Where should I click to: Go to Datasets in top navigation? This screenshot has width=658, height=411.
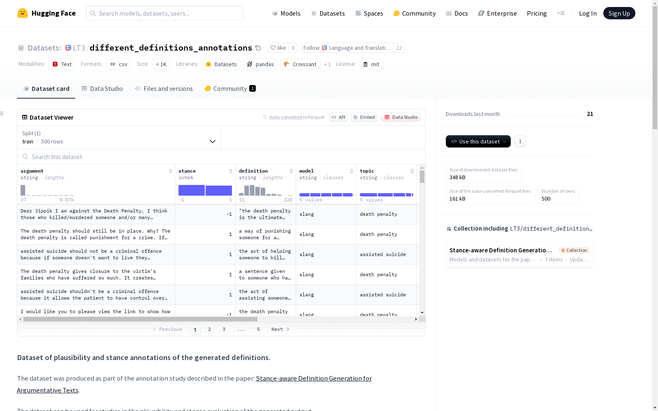pyautogui.click(x=328, y=13)
